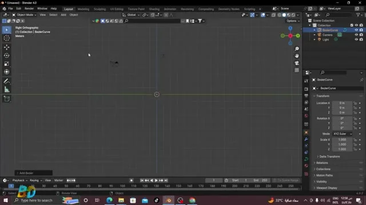Hide Camera in viewport via eye icon
This screenshot has height=205, width=366.
pyautogui.click(x=356, y=35)
